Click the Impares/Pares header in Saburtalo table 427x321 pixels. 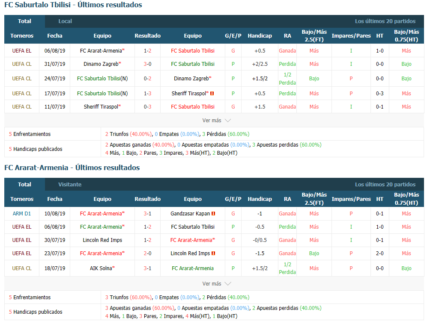click(x=351, y=36)
